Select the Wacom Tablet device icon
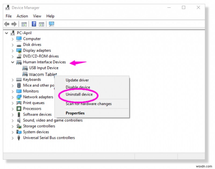Screen dimensions: 215x169 tap(25, 74)
